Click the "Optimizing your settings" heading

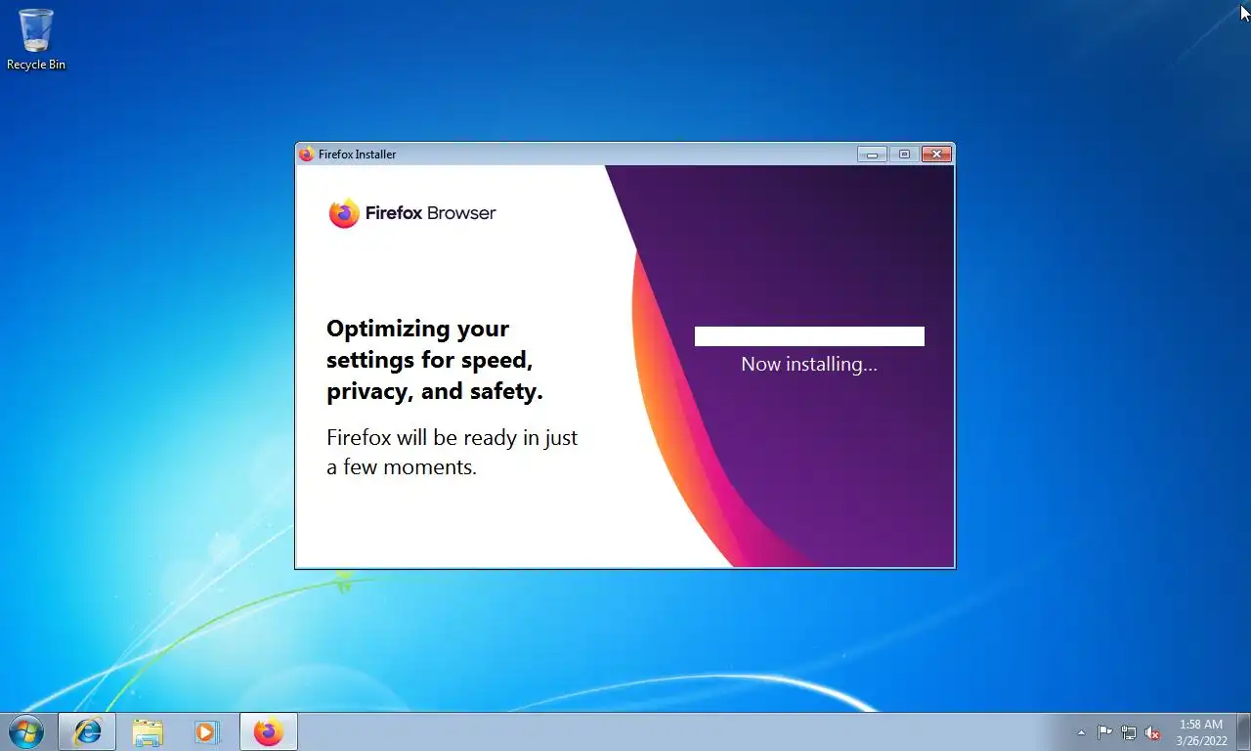pos(435,360)
